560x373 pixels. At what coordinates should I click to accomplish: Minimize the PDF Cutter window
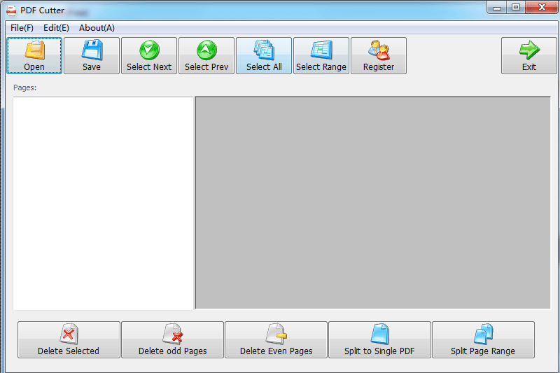point(497,8)
